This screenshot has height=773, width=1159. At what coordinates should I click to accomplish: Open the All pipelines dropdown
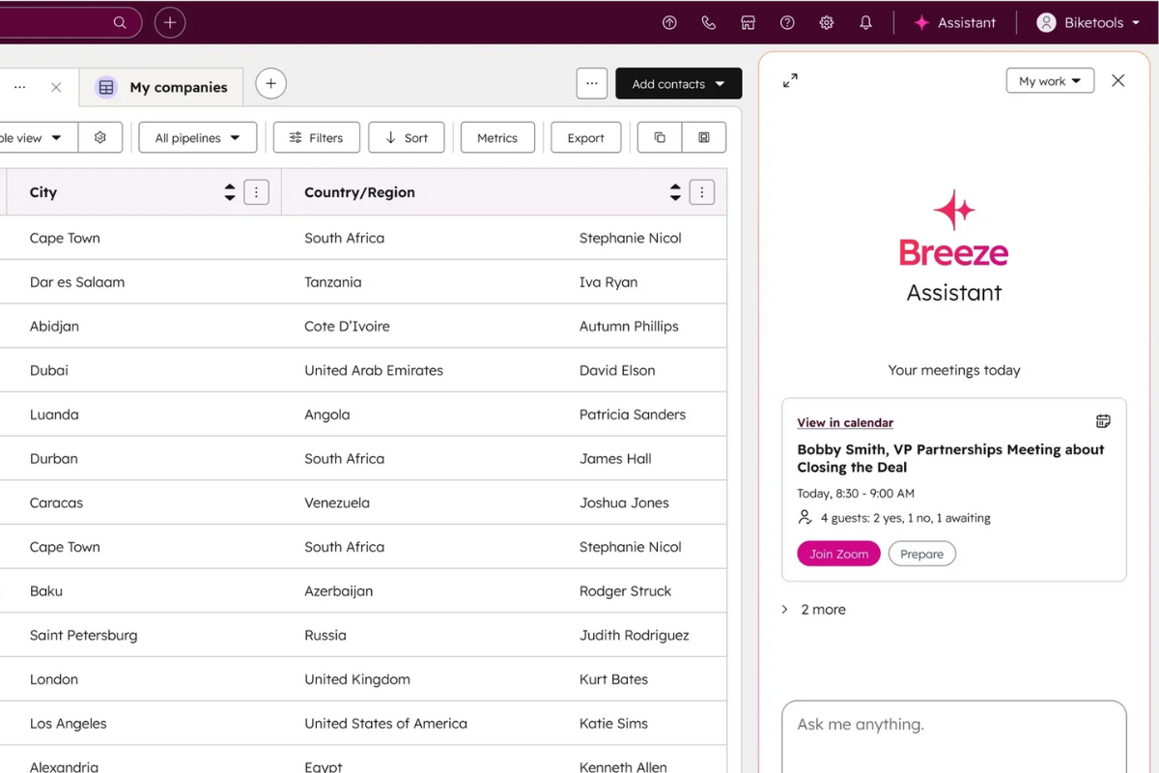pyautogui.click(x=197, y=137)
